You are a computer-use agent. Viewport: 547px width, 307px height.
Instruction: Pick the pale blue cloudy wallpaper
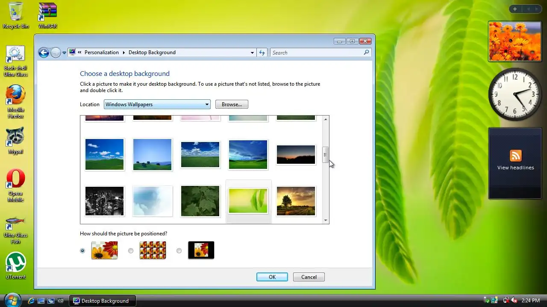(153, 201)
